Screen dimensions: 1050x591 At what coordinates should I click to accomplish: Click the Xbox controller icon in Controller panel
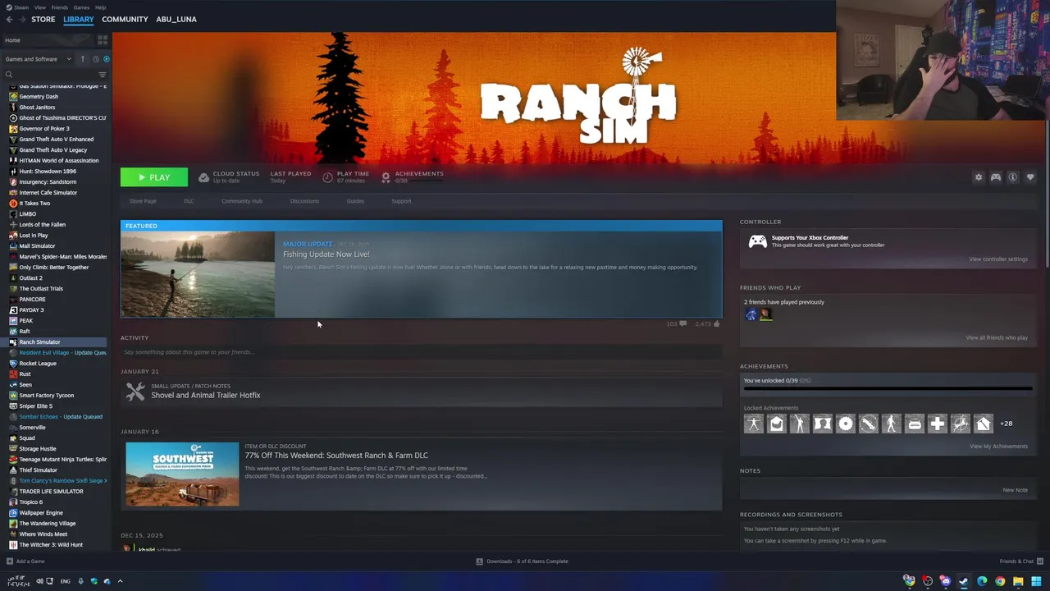point(758,241)
